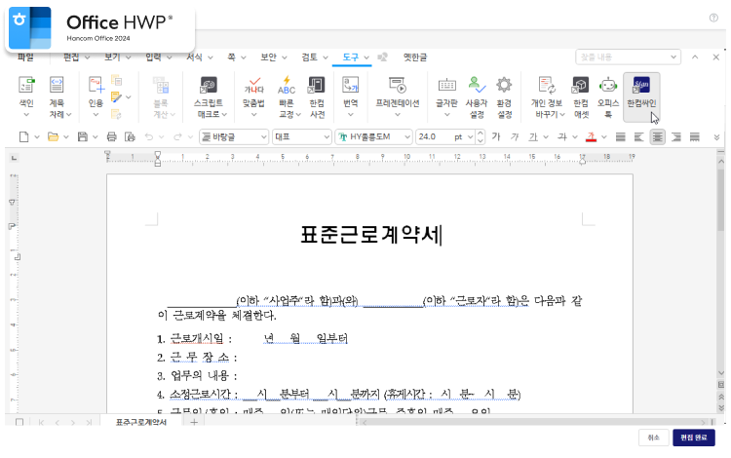Pick the red font color swatch
Screen dimensions: 731x458
(x=591, y=137)
